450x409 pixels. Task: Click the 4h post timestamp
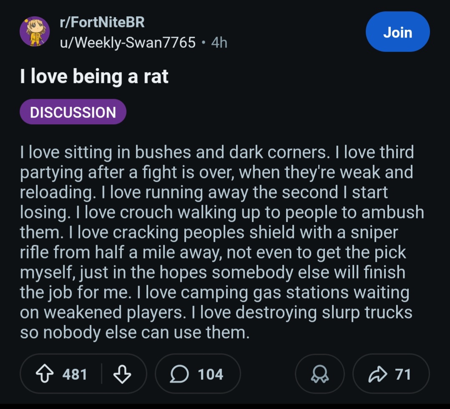[219, 42]
